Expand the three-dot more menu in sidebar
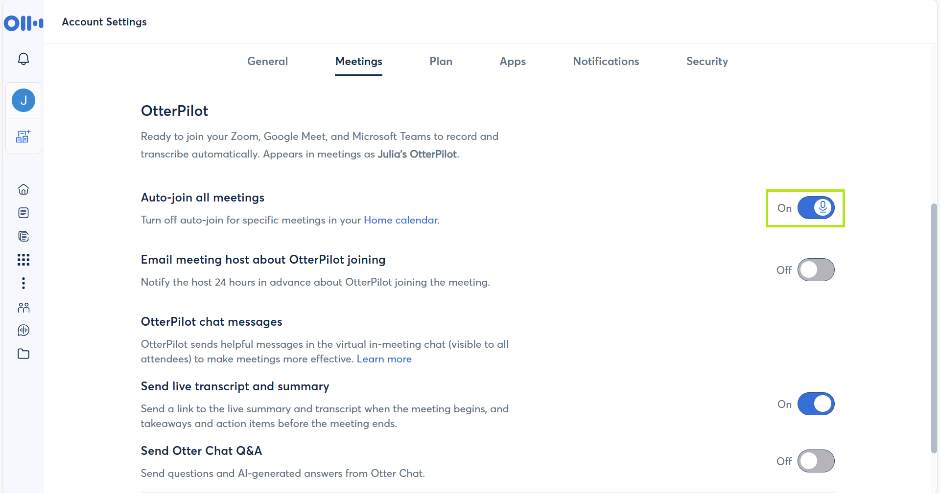Viewport: 940px width, 493px height. 23,283
